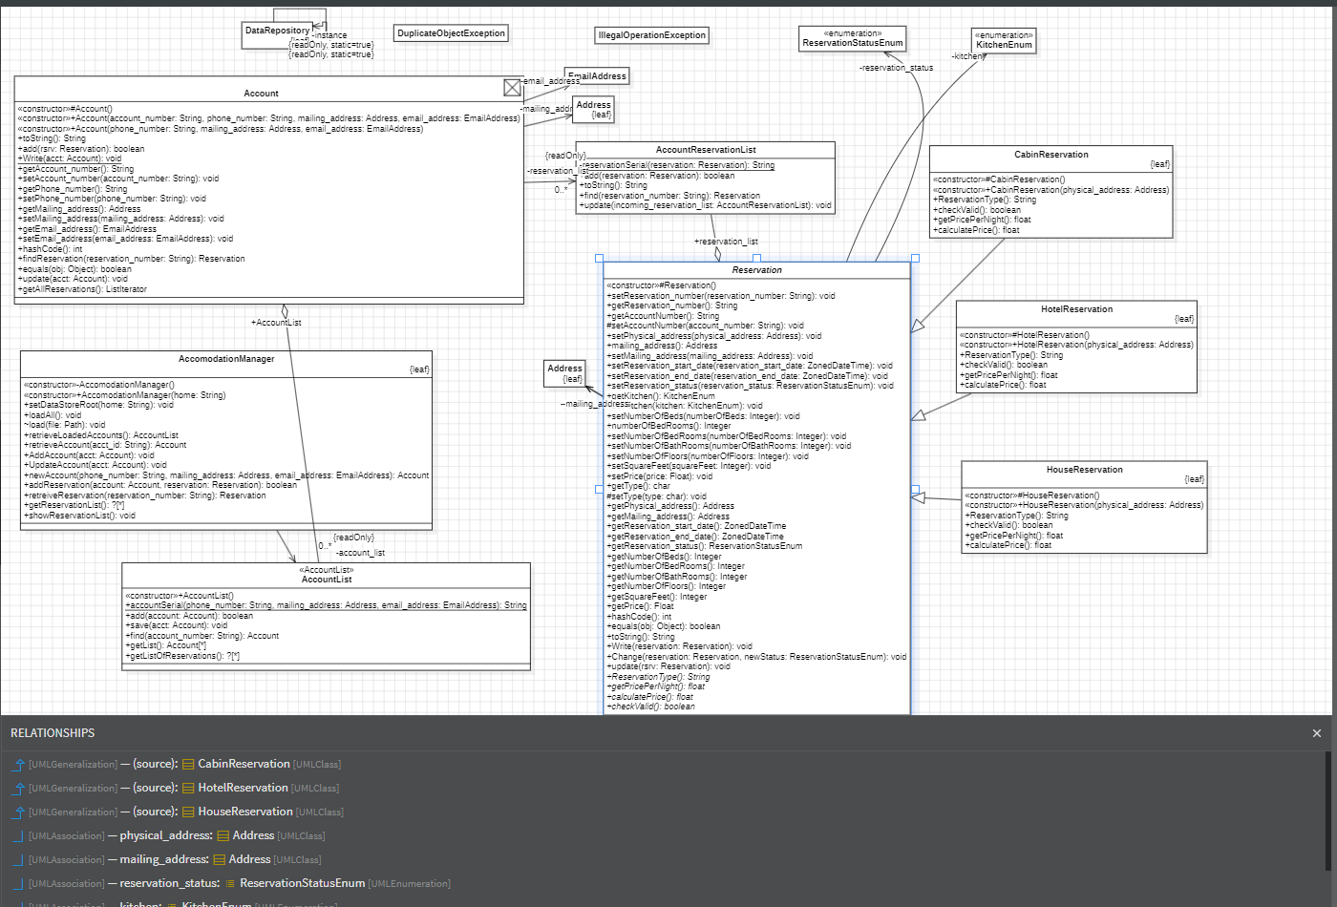
Task: Click class icon beside HouseReservation in relationships
Action: pos(188,812)
